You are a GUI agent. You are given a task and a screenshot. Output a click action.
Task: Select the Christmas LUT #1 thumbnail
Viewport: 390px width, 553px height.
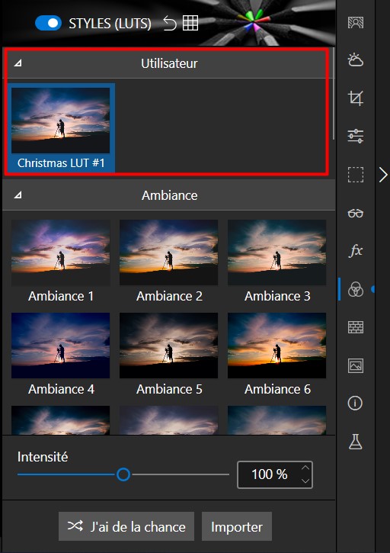tap(61, 127)
